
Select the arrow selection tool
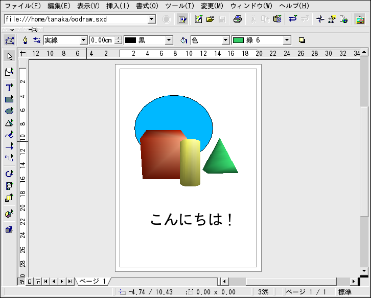pyautogui.click(x=9, y=56)
